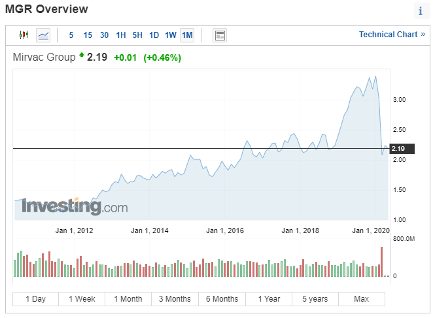The image size is (433, 318).
Task: Click the Jan 1, 2014 axis label
Action: (x=149, y=231)
